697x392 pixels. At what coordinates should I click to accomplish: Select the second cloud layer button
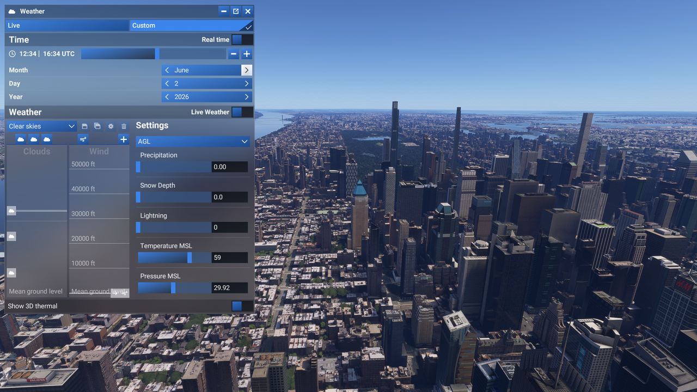[34, 139]
